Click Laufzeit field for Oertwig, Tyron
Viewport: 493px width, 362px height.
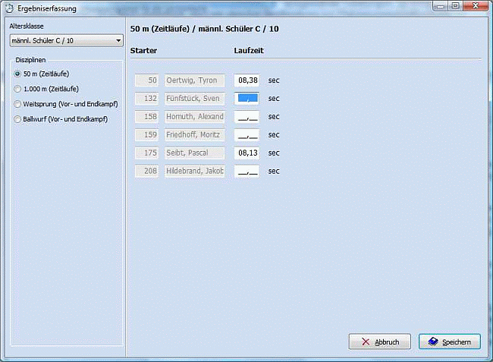click(246, 80)
